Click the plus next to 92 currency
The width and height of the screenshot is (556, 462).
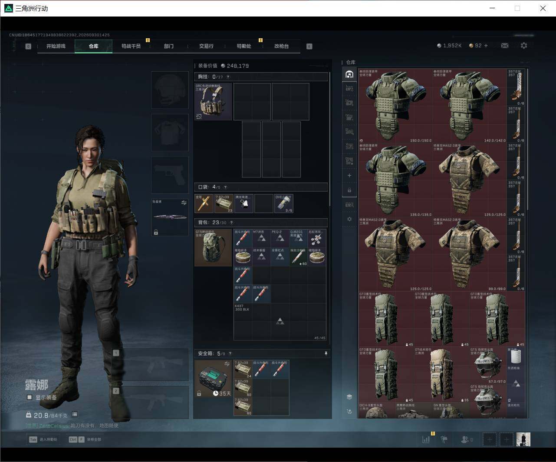(x=486, y=46)
